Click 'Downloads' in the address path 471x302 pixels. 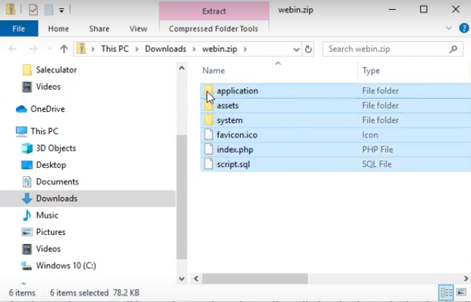point(166,49)
